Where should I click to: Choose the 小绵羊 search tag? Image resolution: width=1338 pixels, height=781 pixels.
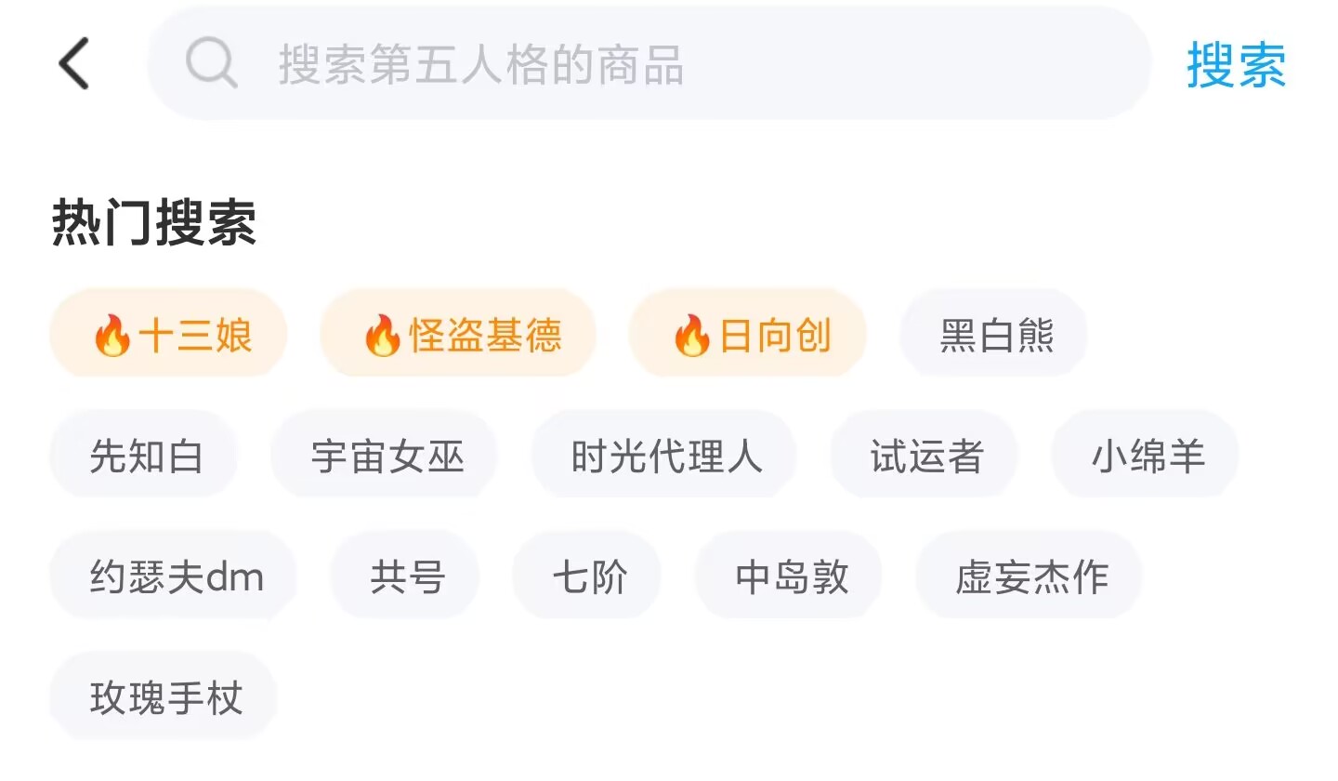[x=1146, y=456]
